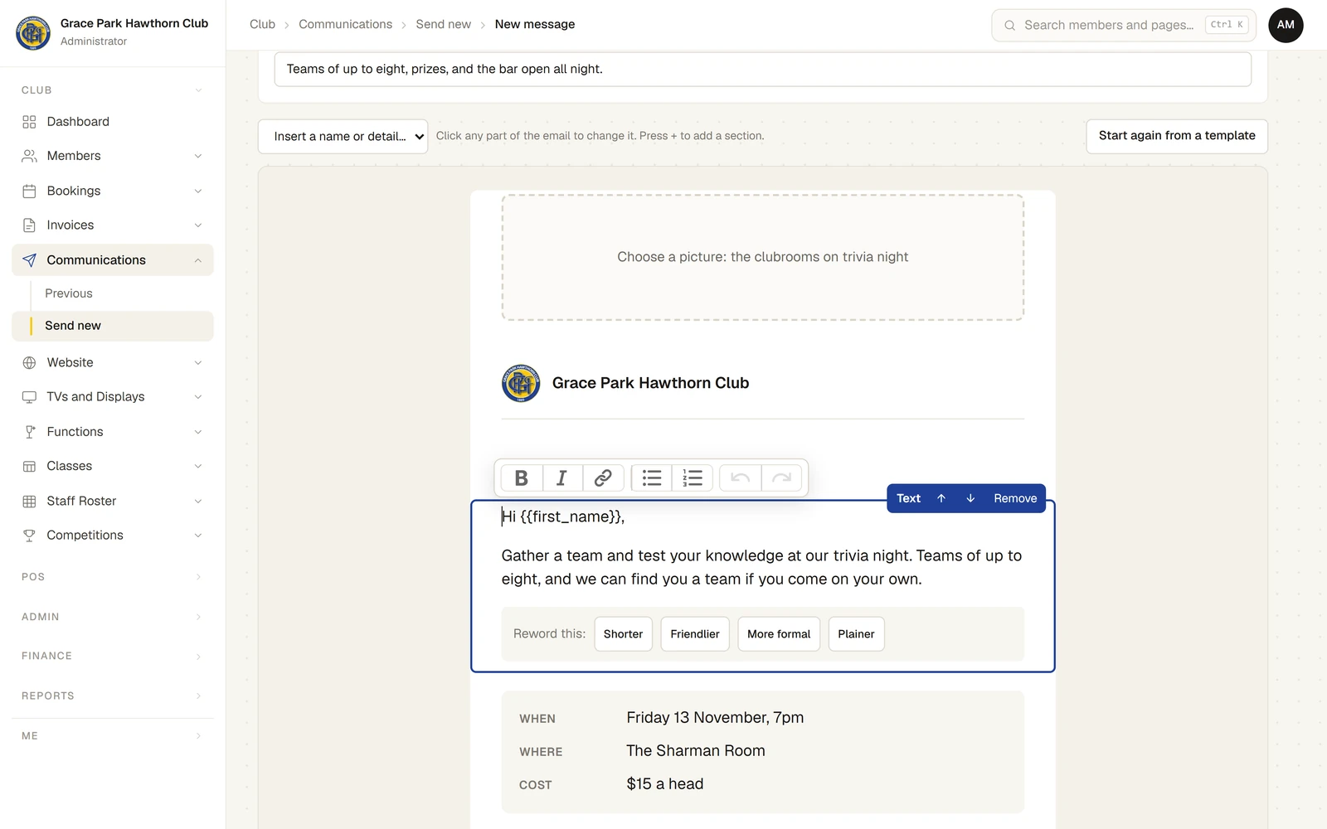Click the Friday 13 November, 7pm value
Screen dimensions: 1327x829
(x=715, y=718)
